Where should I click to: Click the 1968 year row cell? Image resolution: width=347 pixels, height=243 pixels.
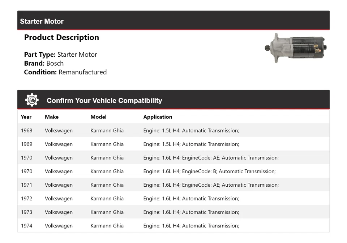[26, 131]
